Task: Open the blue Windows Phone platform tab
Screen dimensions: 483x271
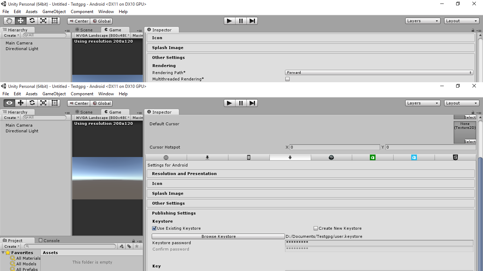Action: [414, 157]
